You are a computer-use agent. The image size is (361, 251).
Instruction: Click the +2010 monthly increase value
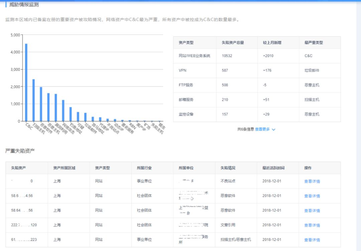click(268, 56)
